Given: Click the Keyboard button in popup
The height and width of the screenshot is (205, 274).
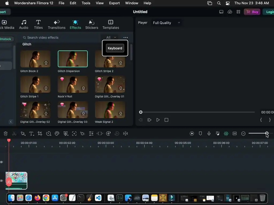Looking at the screenshot, I should [115, 48].
